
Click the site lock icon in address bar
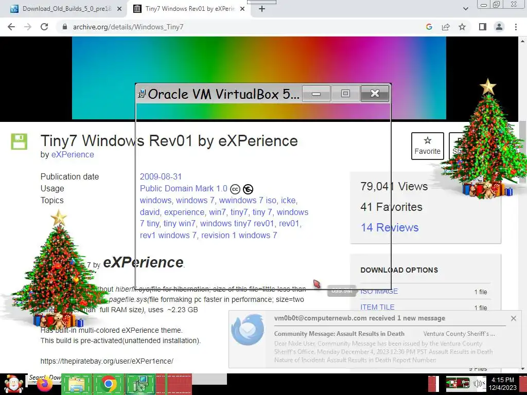tap(65, 27)
